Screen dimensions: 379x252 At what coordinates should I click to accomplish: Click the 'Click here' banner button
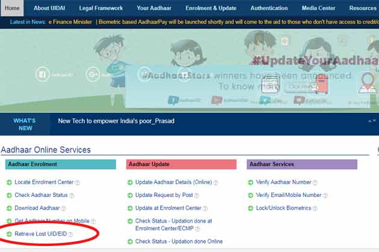click(298, 87)
